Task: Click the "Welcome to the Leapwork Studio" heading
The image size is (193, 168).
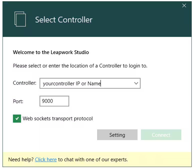Action: (x=51, y=52)
